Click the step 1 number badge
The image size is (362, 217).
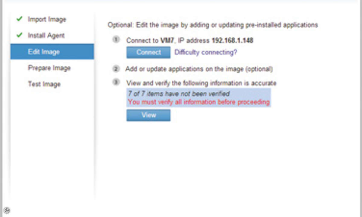click(116, 40)
